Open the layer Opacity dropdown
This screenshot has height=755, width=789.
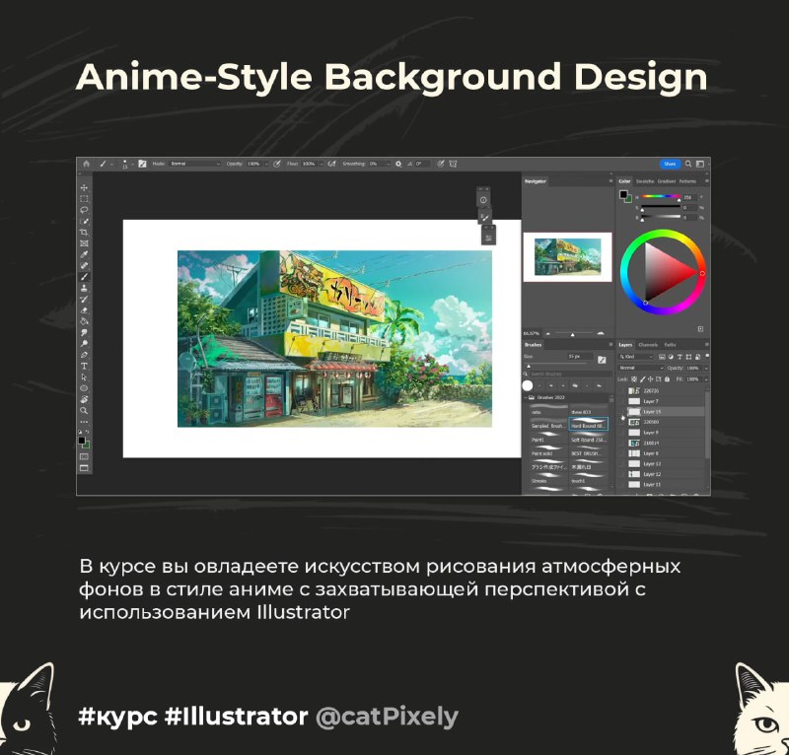(706, 369)
